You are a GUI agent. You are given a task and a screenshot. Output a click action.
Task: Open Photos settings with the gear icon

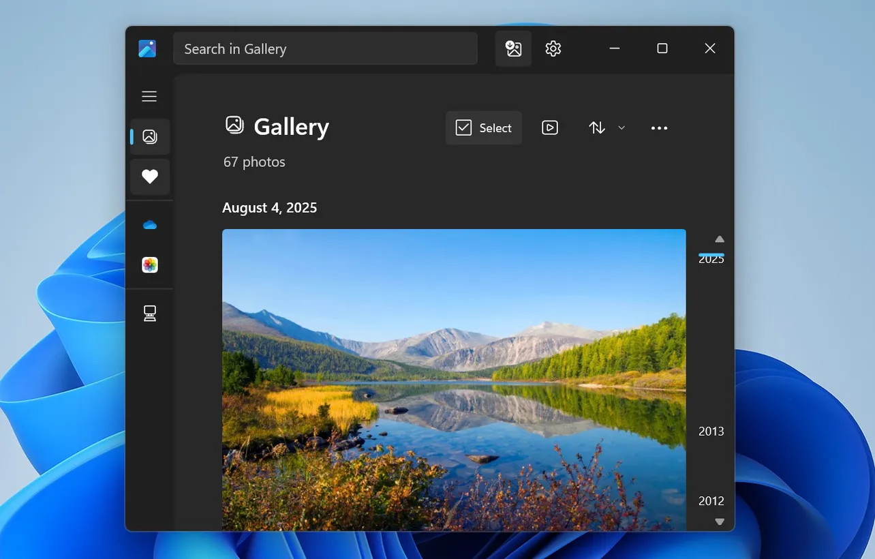click(553, 48)
